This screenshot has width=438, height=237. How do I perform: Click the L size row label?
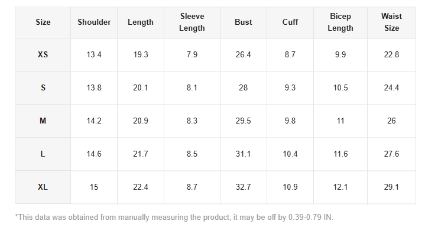43,154
